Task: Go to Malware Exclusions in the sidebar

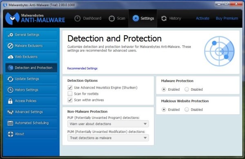Action: tap(31, 46)
